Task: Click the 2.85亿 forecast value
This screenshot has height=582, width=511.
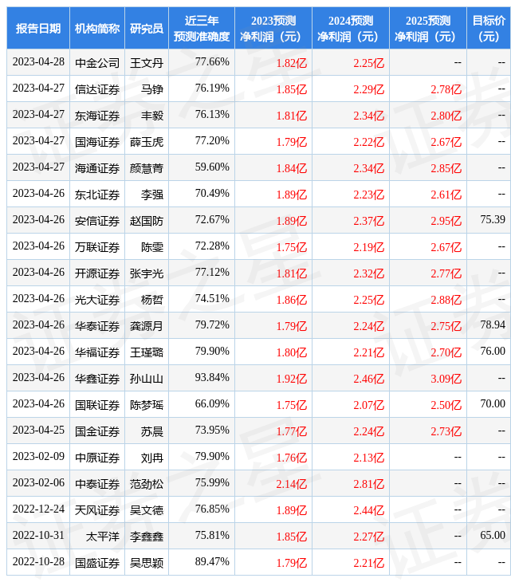Action: coord(446,168)
